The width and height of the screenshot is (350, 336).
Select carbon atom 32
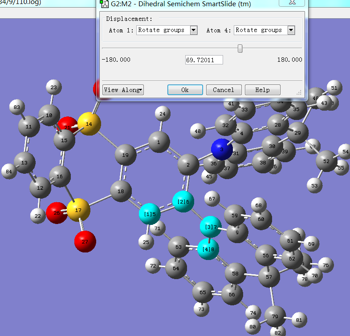(x=225, y=125)
